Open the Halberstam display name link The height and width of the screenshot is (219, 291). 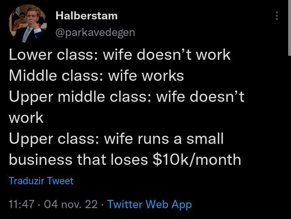tap(86, 16)
